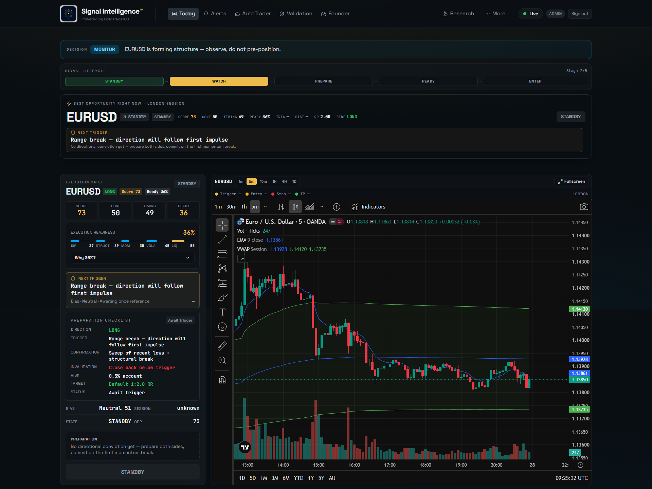Take a chart snapshot with camera icon
The height and width of the screenshot is (489, 652).
pos(584,207)
